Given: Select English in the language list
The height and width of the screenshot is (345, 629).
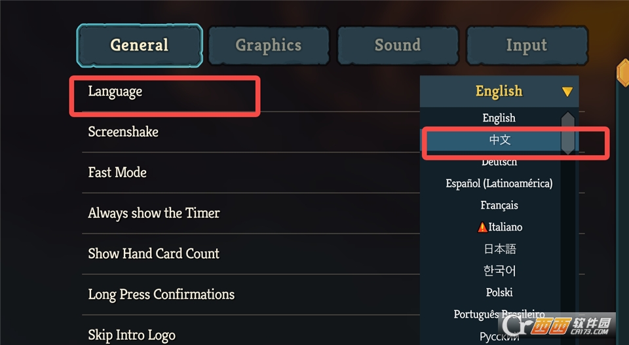Looking at the screenshot, I should (x=499, y=118).
